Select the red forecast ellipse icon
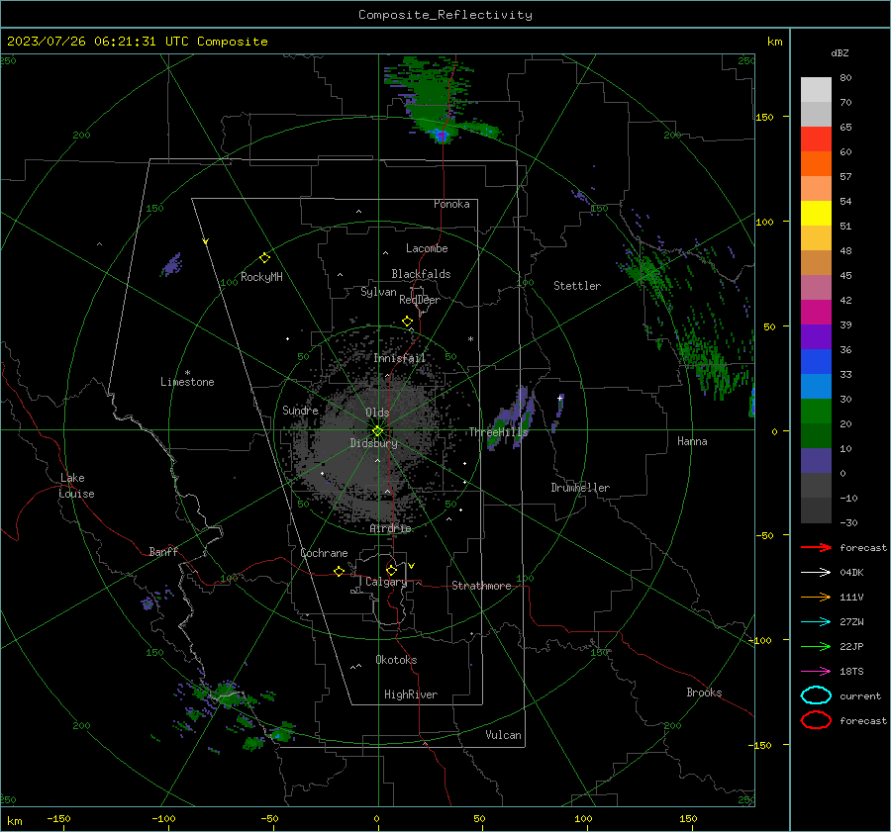 tap(816, 720)
